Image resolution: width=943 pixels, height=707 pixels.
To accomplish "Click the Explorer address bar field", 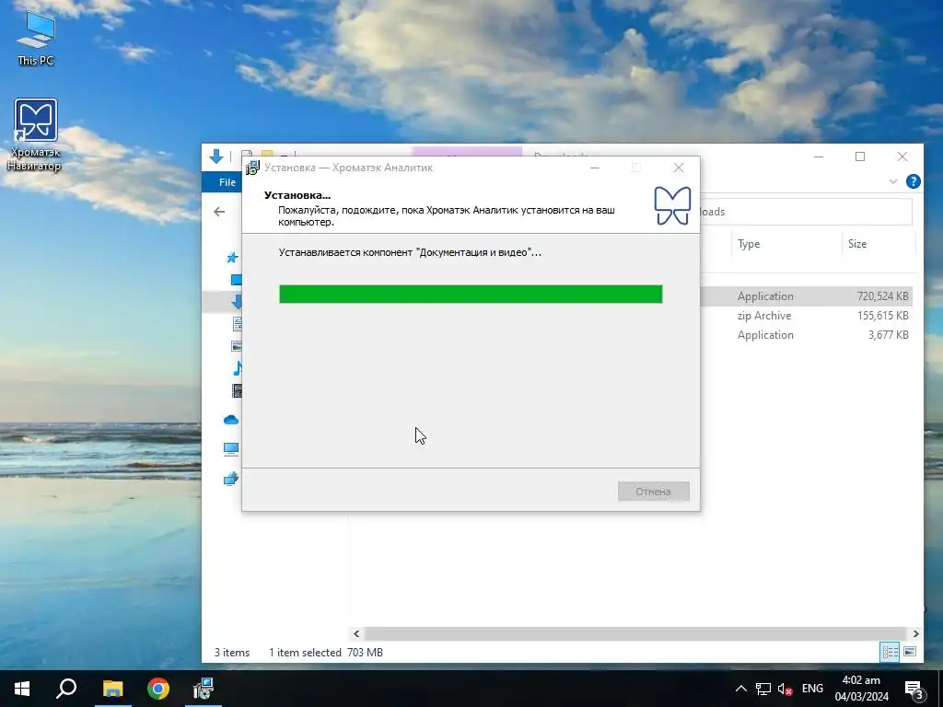I will 806,212.
